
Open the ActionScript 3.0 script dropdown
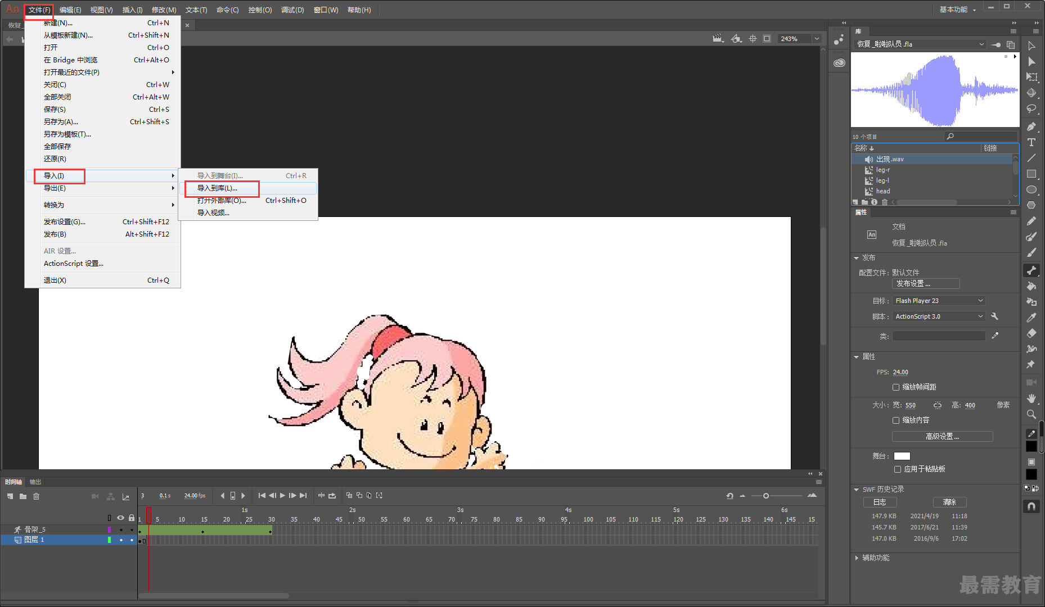[x=939, y=316]
